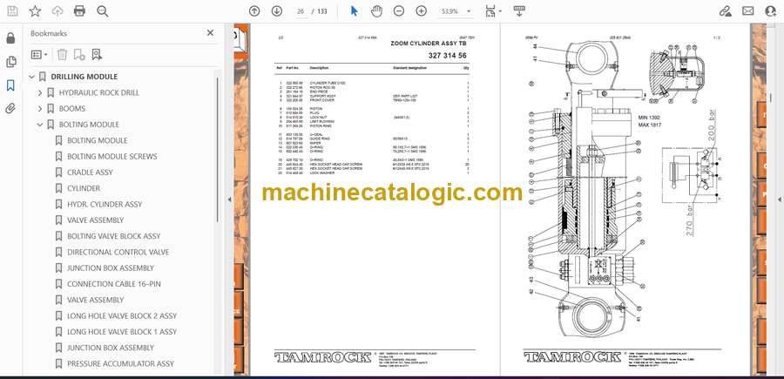Select the BOOMS bookmark
Viewport: 784px width, 379px height.
(72, 109)
